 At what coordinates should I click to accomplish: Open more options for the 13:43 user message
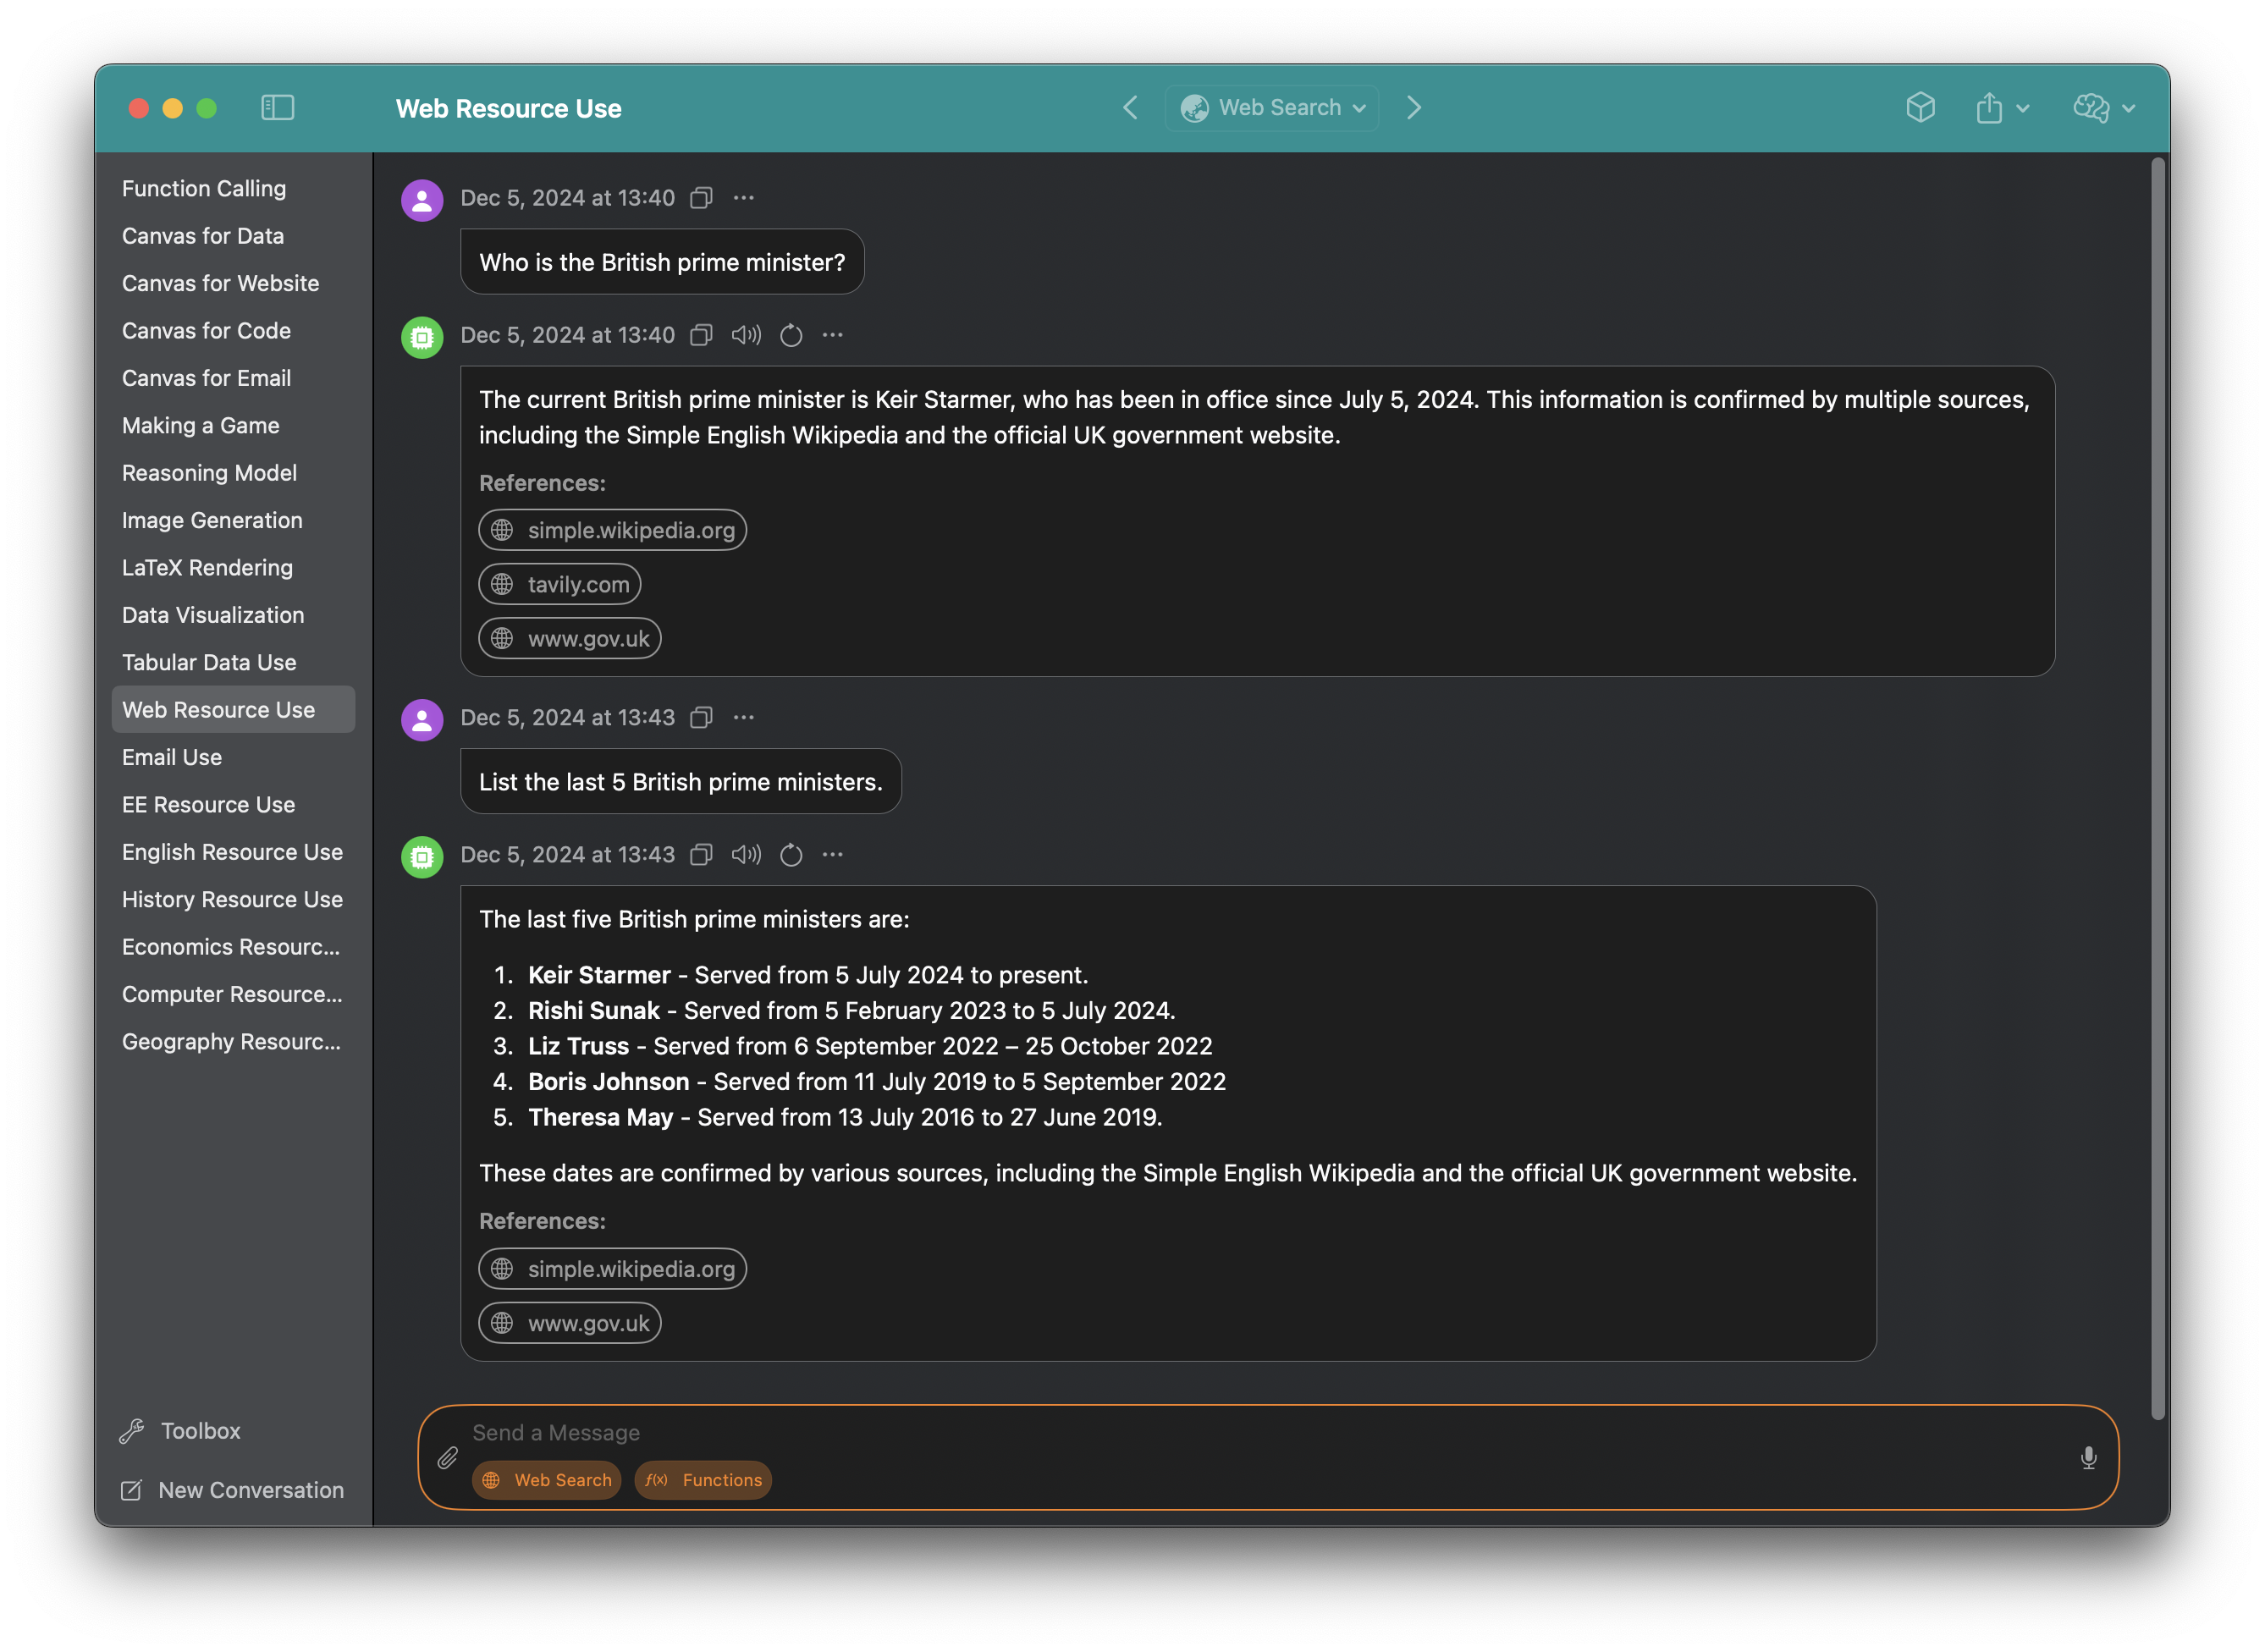click(x=744, y=717)
